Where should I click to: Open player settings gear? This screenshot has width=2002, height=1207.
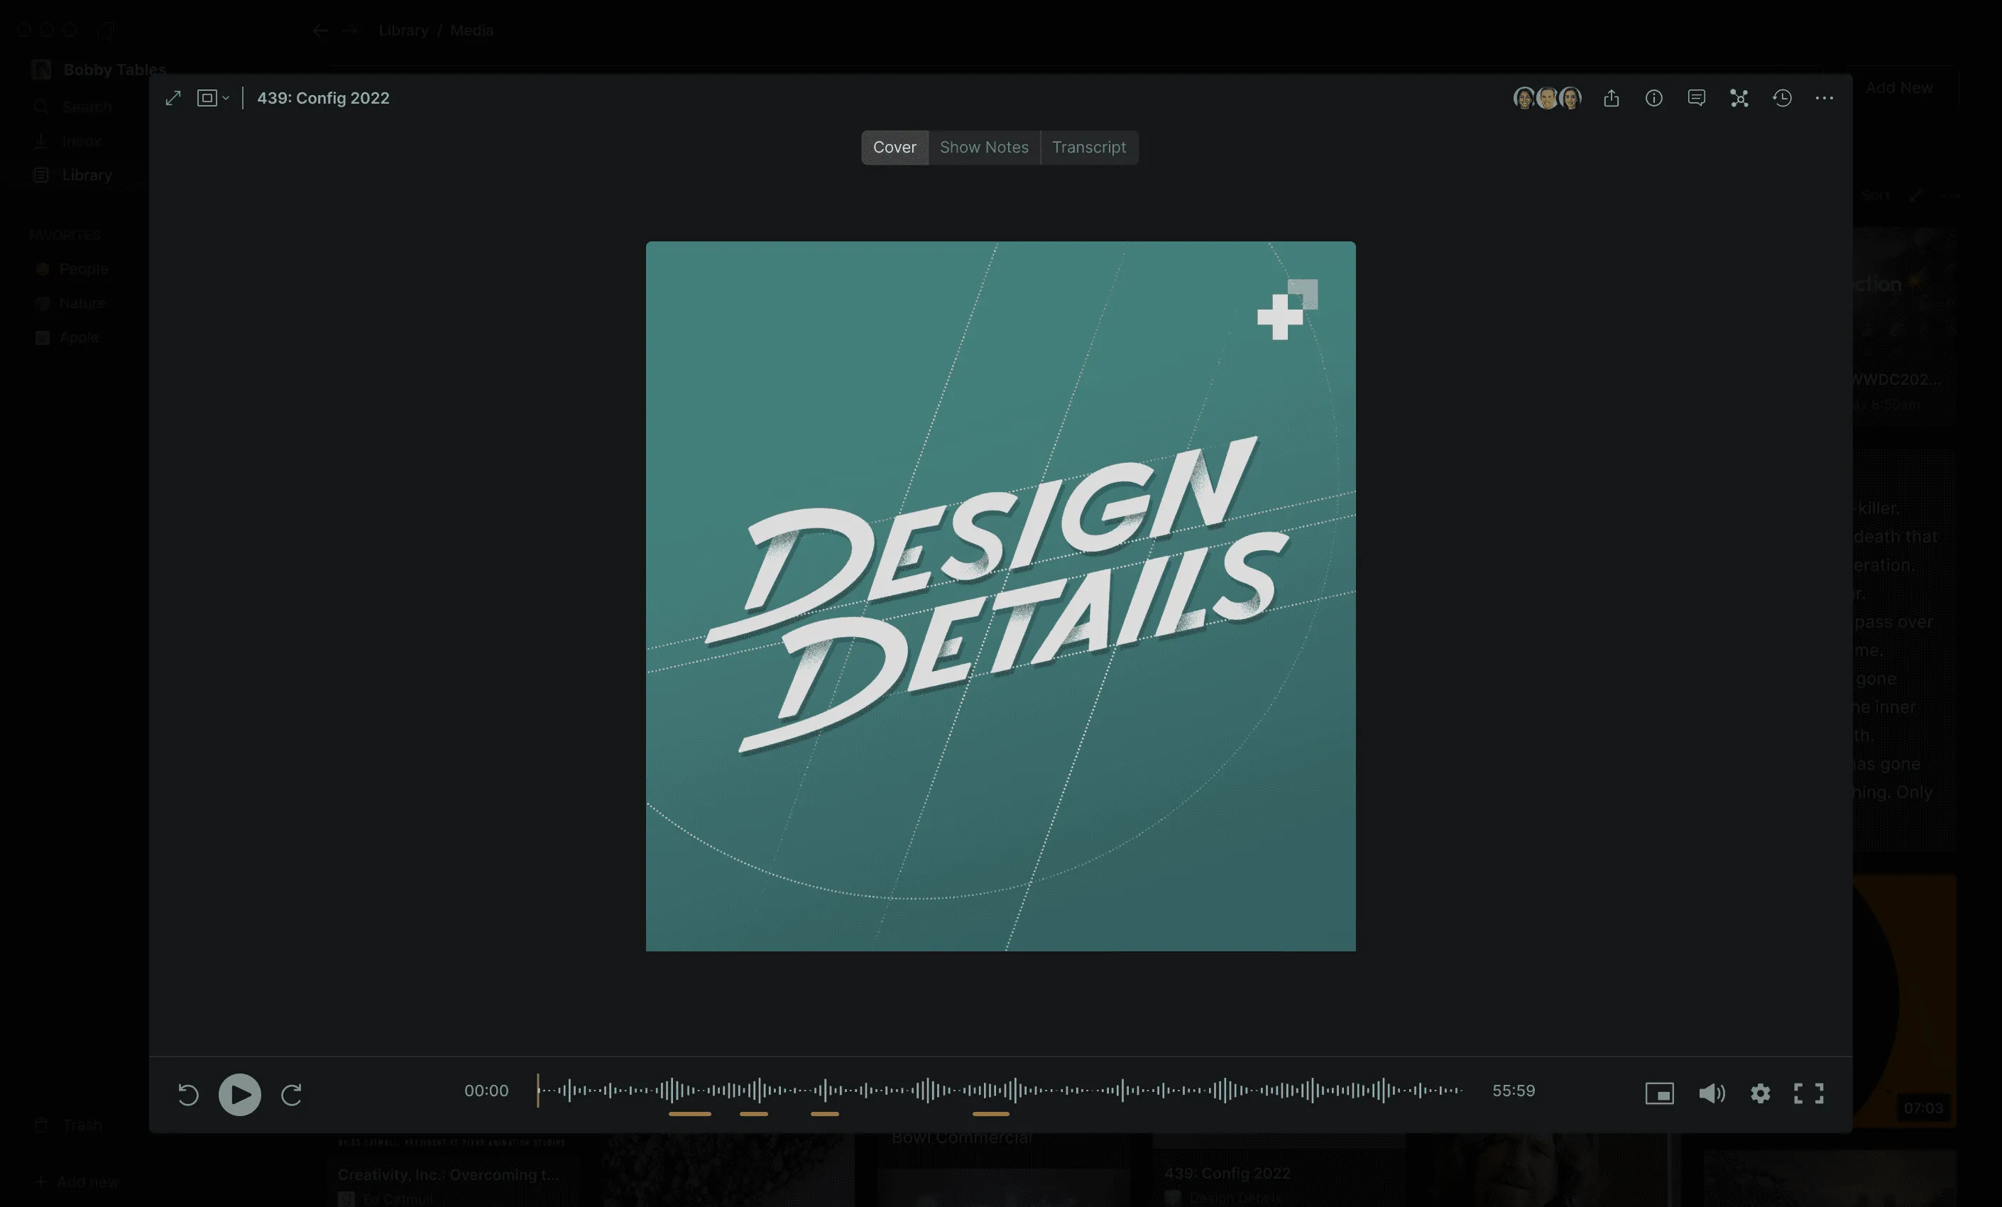tap(1760, 1094)
